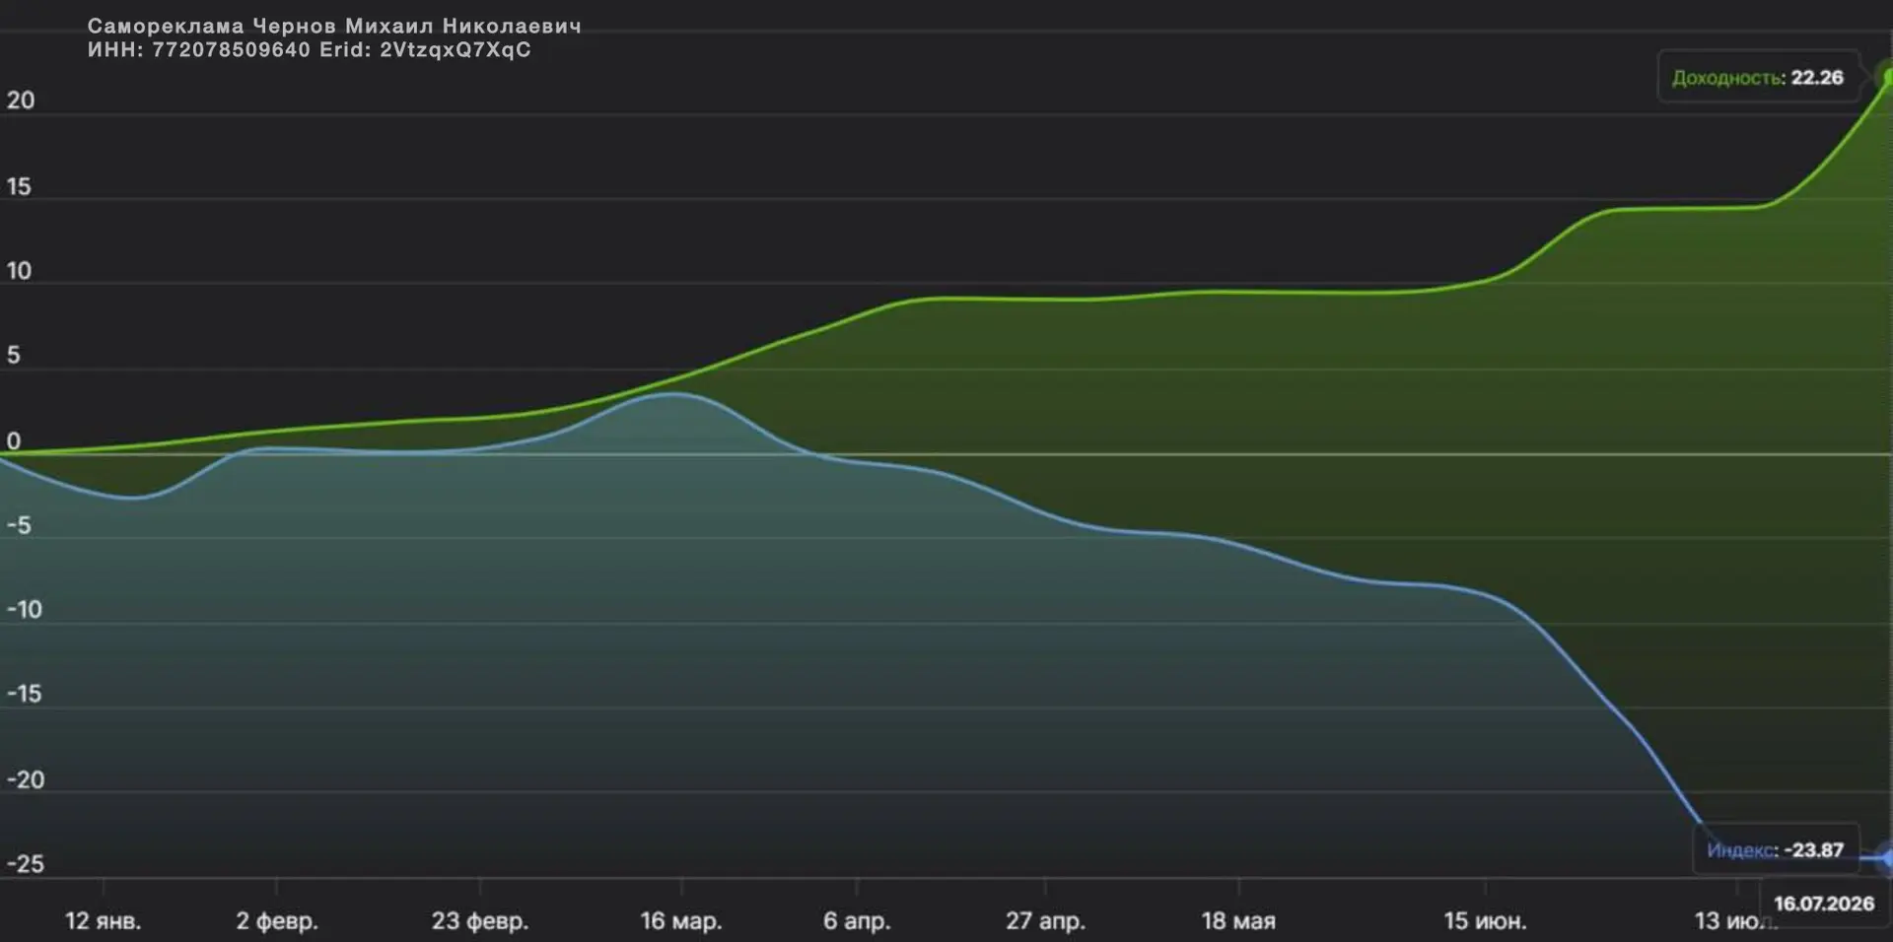This screenshot has height=942, width=1893.
Task: Click the 23 февр. axis date
Action: (479, 921)
